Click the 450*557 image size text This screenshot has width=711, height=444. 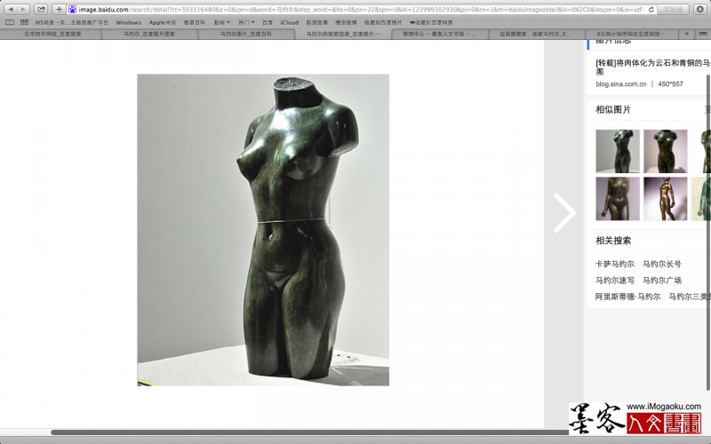[x=670, y=83]
